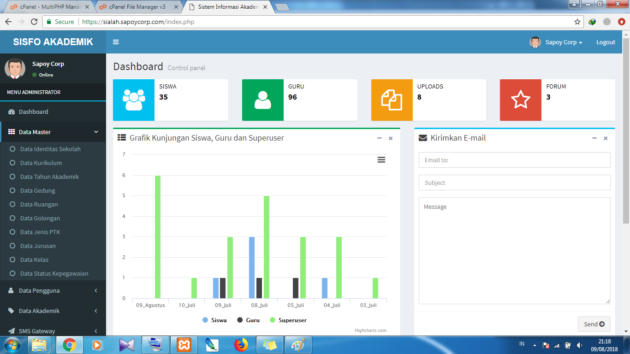Reload the page using browser refresh icon

34,22
